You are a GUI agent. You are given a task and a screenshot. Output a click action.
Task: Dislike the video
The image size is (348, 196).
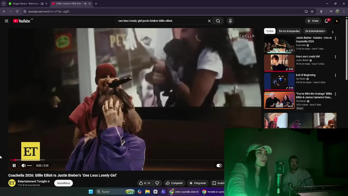157,183
